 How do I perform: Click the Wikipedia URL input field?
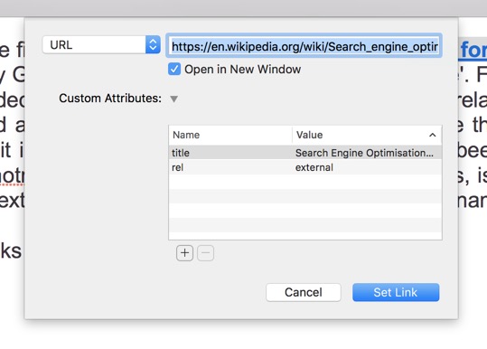point(304,46)
